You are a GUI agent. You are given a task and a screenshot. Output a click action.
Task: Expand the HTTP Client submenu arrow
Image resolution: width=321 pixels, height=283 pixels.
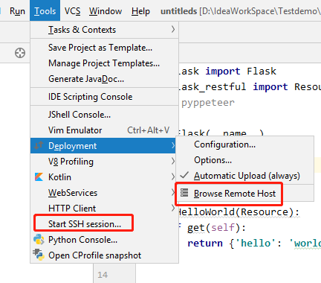tap(173, 208)
